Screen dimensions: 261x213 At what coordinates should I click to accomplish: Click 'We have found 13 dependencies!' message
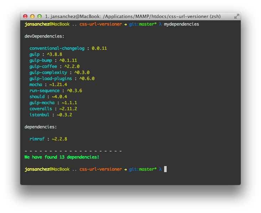(62, 157)
